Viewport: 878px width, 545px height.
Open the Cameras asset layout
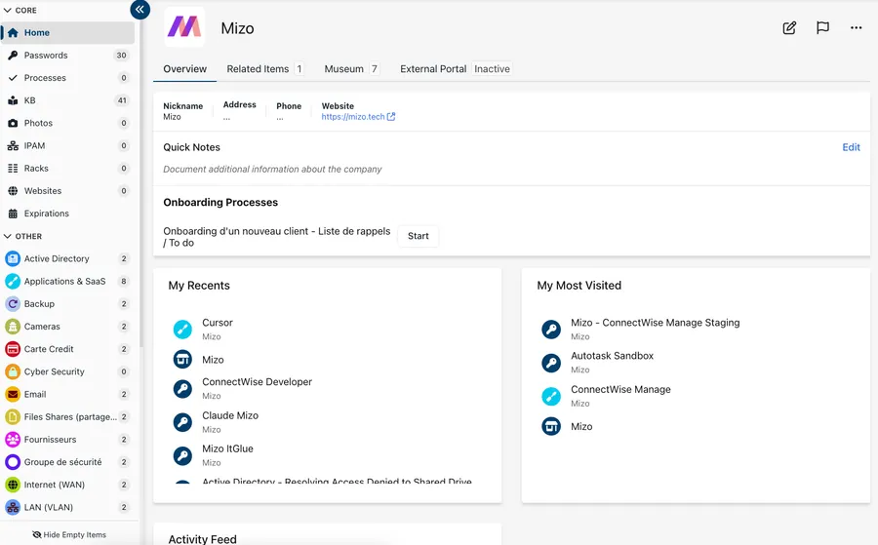click(67, 327)
